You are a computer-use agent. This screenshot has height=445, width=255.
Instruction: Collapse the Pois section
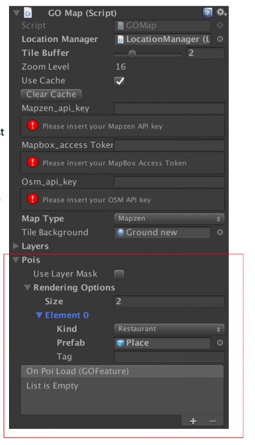tap(16, 260)
